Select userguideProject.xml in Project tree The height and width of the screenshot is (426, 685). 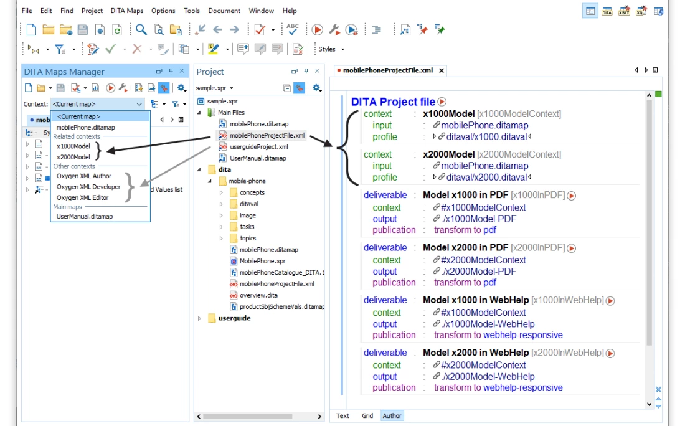(258, 147)
